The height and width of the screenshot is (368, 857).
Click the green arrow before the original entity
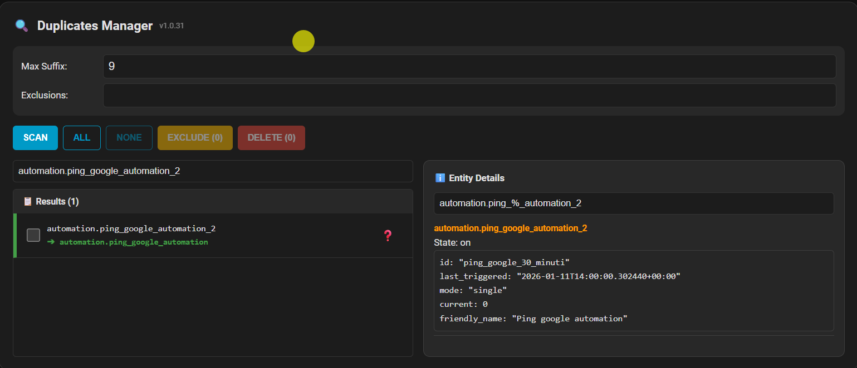point(51,242)
